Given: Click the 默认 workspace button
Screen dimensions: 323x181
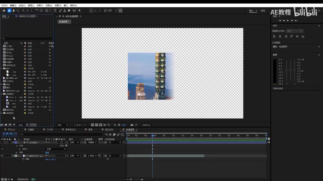Looking at the screenshot, I should pyautogui.click(x=251, y=11).
